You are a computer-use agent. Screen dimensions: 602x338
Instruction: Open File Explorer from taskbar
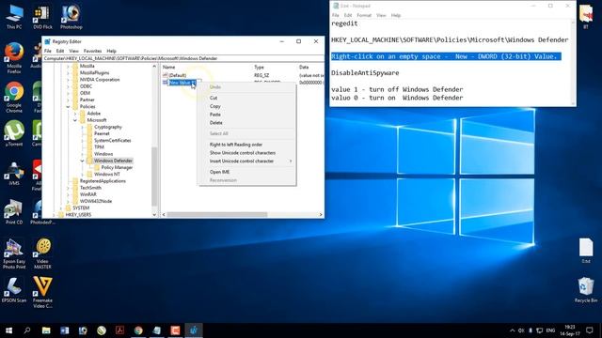pyautogui.click(x=46, y=330)
